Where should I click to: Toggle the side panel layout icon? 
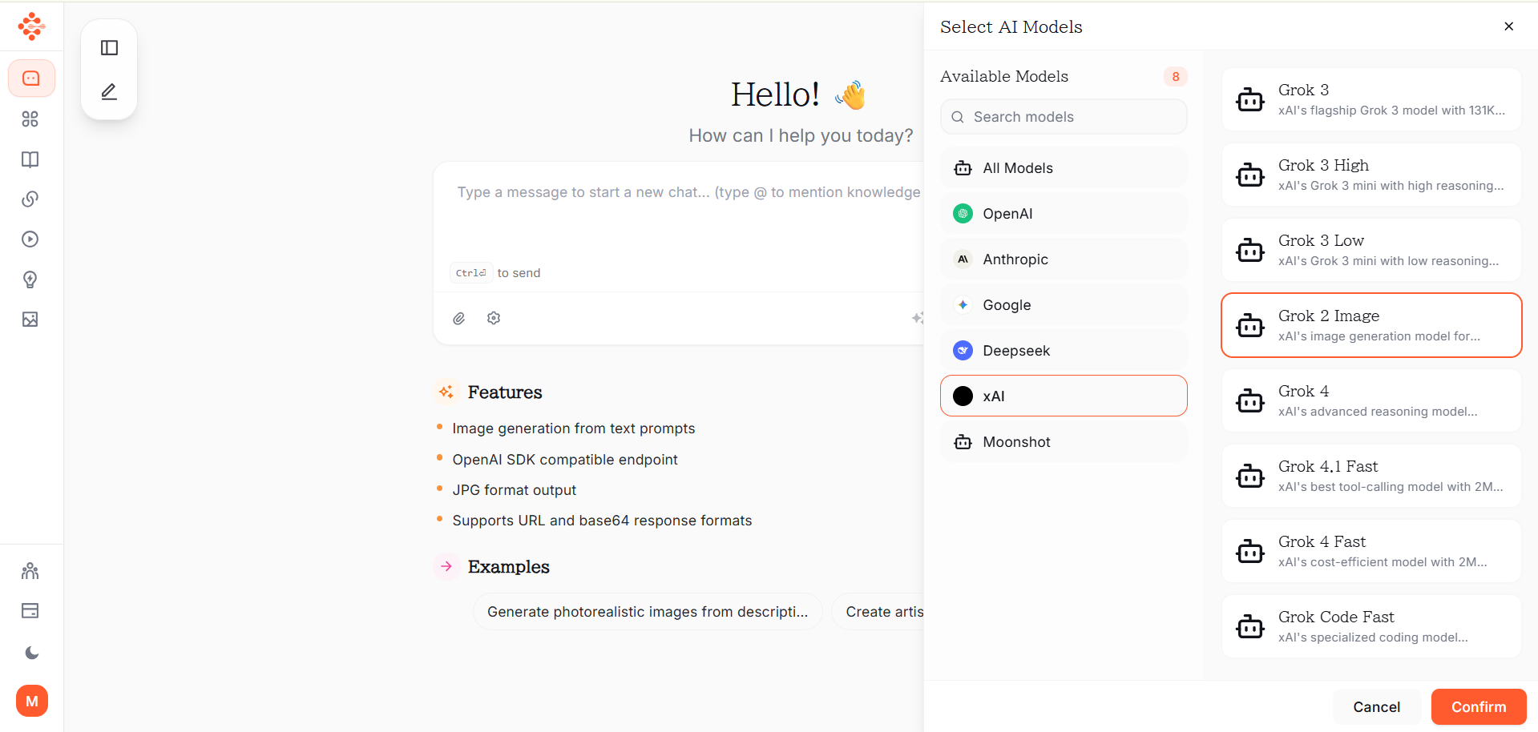tap(110, 48)
